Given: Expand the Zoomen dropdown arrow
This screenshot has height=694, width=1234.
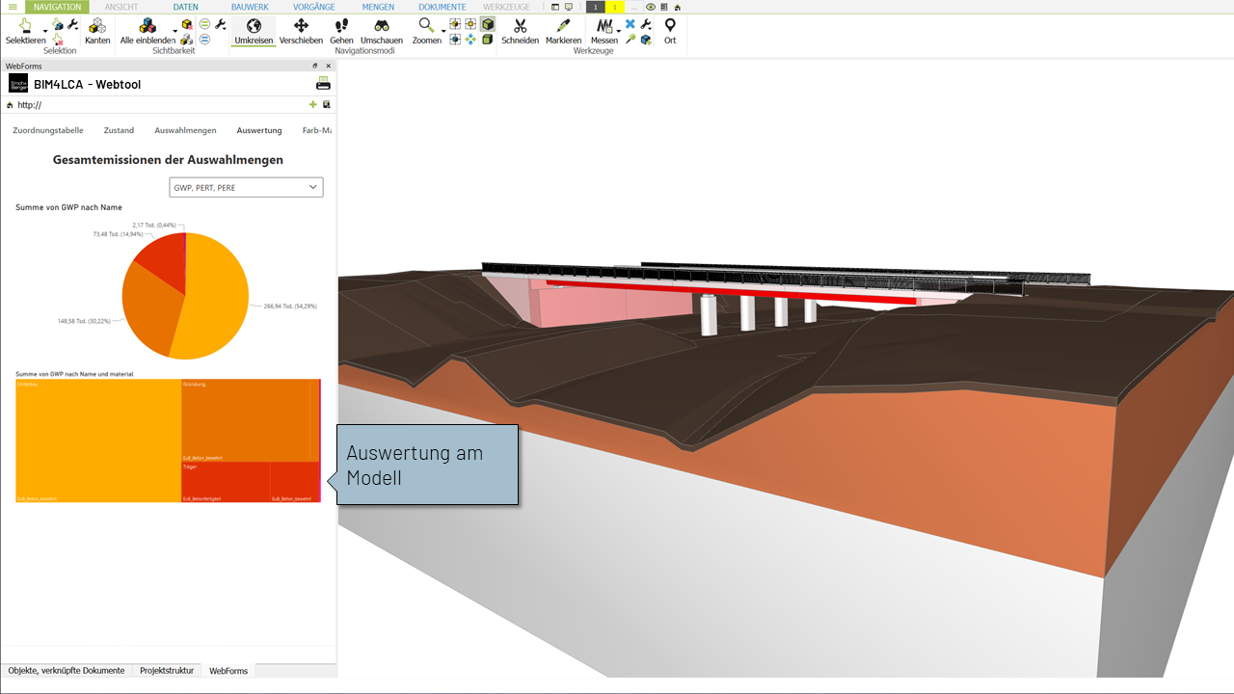Looking at the screenshot, I should tap(443, 33).
